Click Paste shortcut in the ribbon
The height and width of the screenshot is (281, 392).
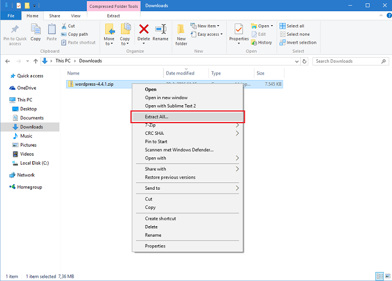click(78, 43)
